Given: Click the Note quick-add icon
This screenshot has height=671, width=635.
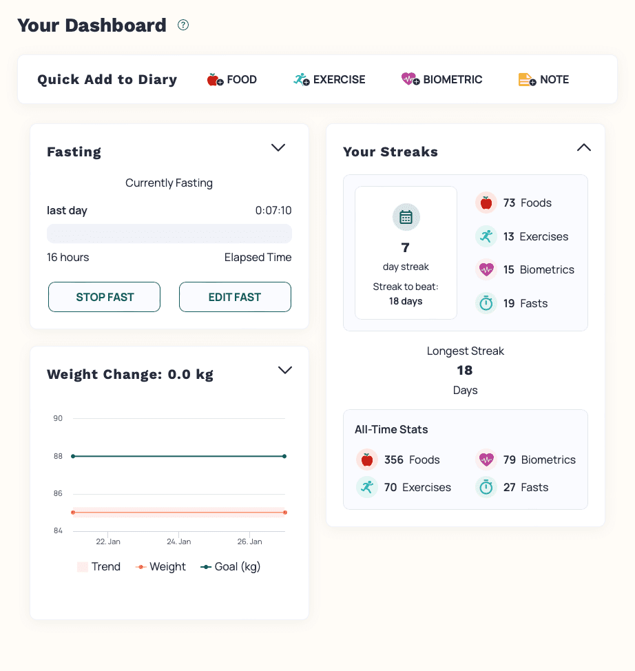Looking at the screenshot, I should tap(527, 80).
